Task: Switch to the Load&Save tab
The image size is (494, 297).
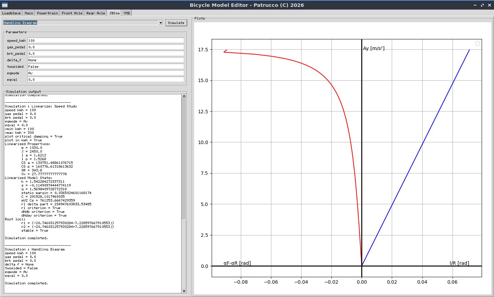Action: coord(11,13)
